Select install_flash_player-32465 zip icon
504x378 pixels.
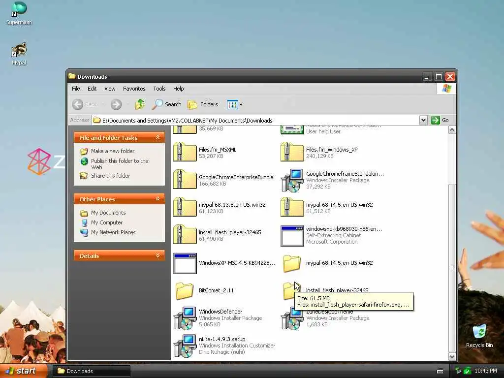185,234
